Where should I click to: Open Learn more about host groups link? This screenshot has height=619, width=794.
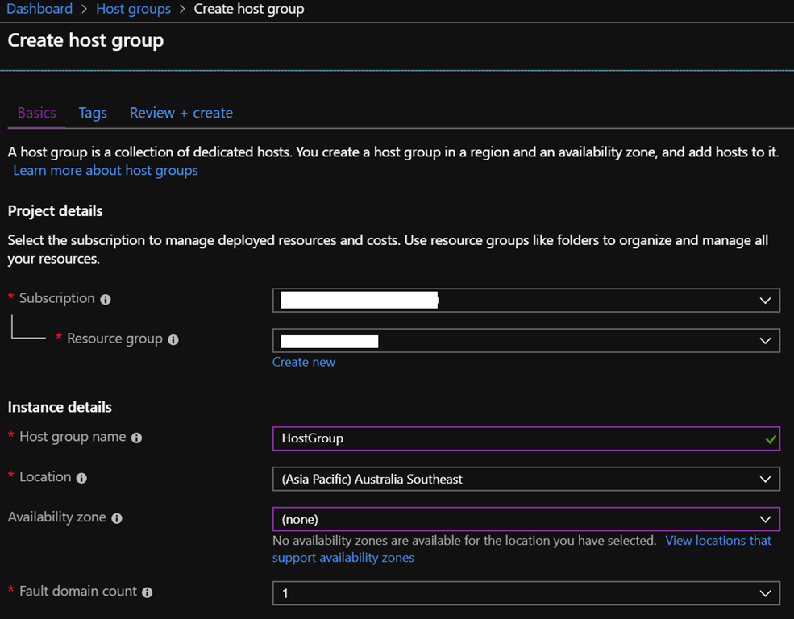tap(106, 171)
